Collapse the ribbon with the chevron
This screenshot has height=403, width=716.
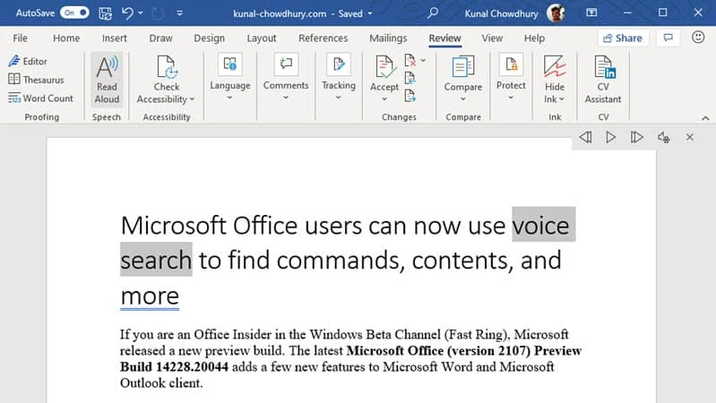click(x=705, y=118)
